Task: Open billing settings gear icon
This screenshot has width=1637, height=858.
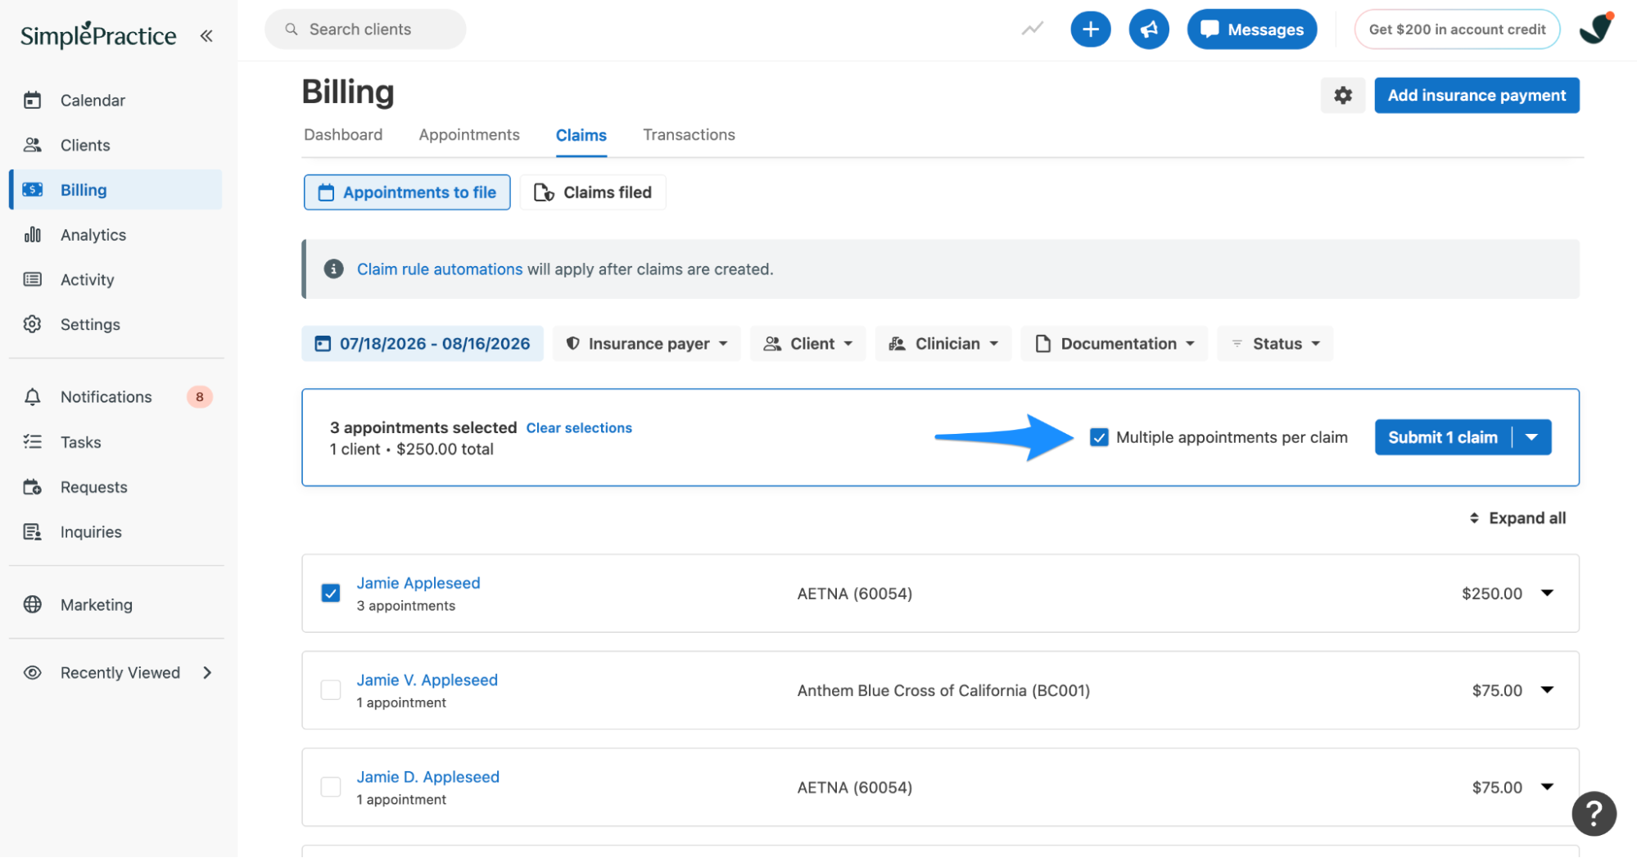Action: coord(1343,95)
